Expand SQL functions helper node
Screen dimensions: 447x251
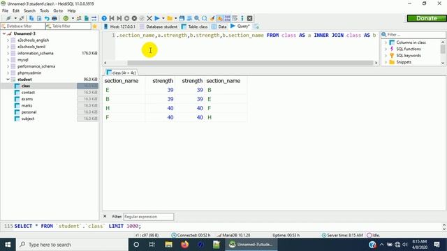pyautogui.click(x=386, y=49)
